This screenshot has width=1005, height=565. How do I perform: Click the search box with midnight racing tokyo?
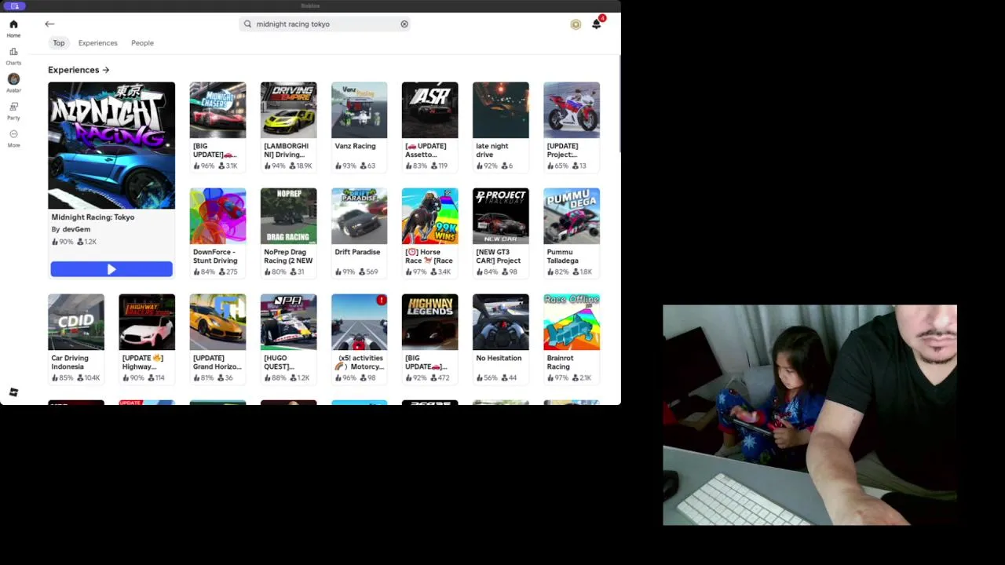click(326, 24)
